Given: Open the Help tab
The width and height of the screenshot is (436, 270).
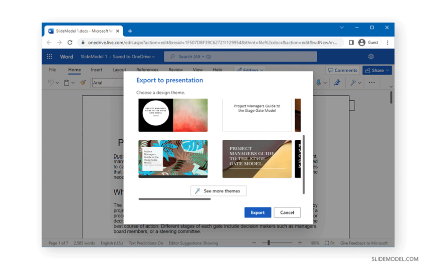Looking at the screenshot, I should pos(217,70).
